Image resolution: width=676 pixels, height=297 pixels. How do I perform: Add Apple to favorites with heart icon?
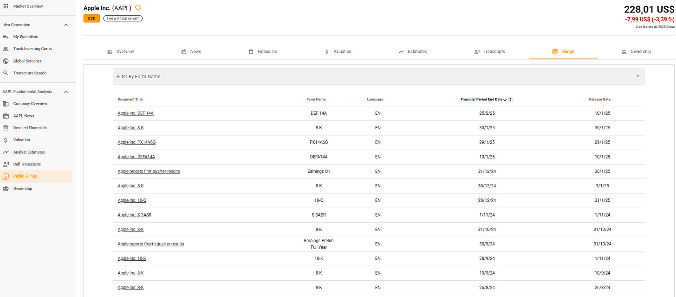138,8
